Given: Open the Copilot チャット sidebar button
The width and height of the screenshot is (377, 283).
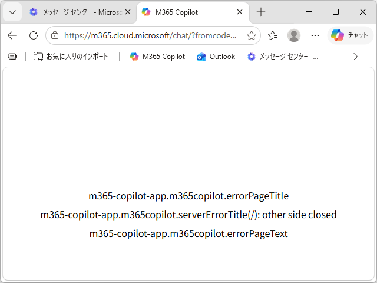Looking at the screenshot, I should (x=350, y=35).
